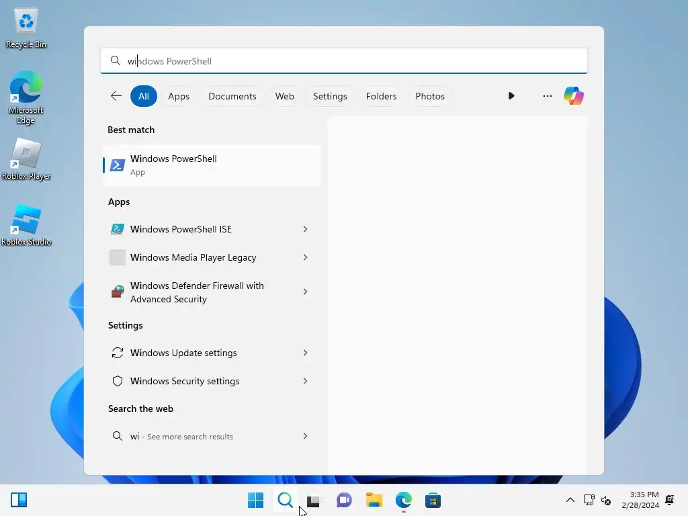Open File Explorer from the taskbar
The image size is (688, 516).
[x=374, y=500]
